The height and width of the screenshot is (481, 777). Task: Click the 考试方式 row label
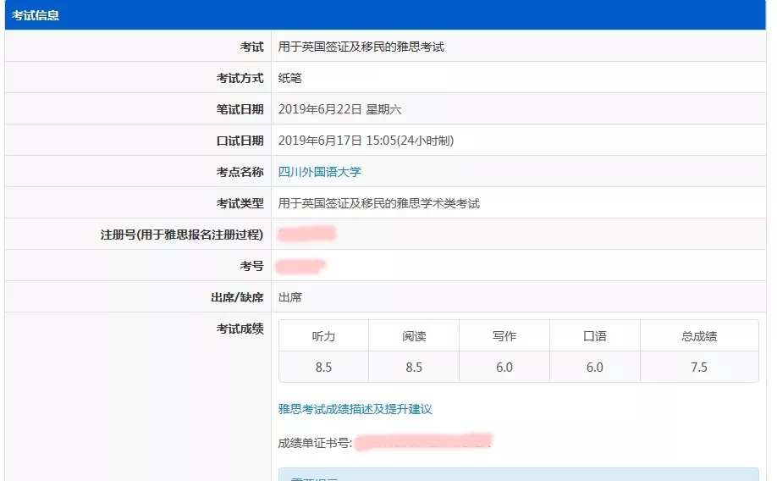coord(240,79)
